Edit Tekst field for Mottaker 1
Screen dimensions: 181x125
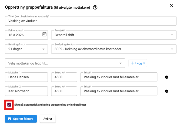click(x=119, y=77)
